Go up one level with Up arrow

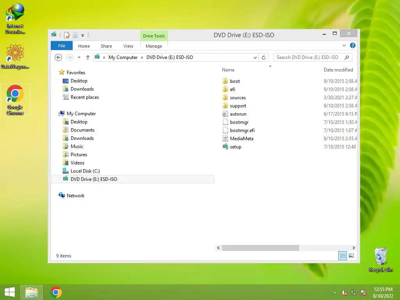88,57
